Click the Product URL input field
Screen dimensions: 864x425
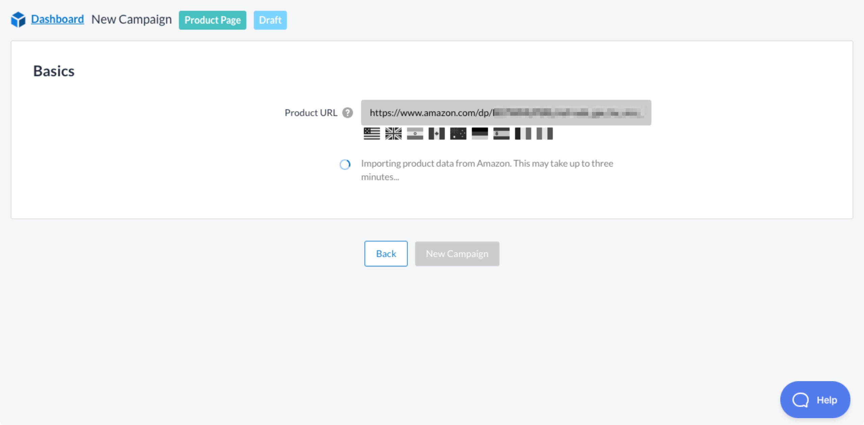click(x=506, y=112)
